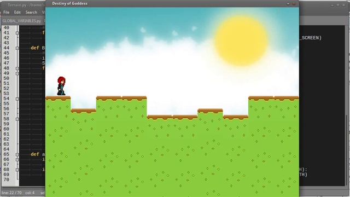Image resolution: width=350 pixels, height=197 pixels.
Task: Collapse the fold marker at line 68
Action: pyautogui.click(x=17, y=170)
